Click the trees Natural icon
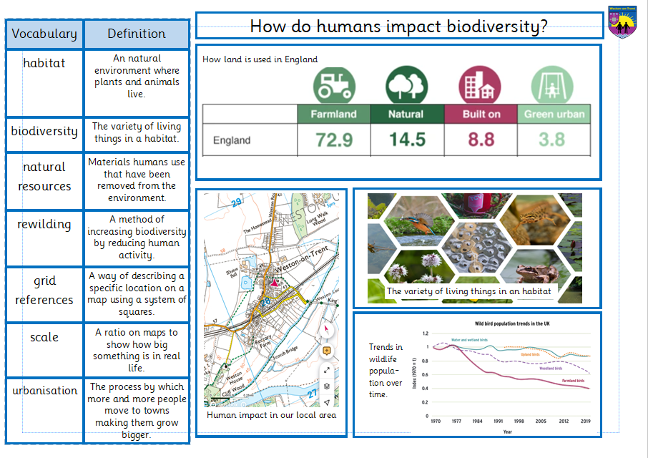Screen dimensions: 648x458 [406, 84]
